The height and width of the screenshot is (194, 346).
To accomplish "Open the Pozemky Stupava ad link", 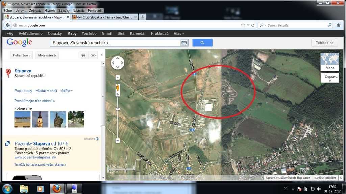I will tap(41, 143).
